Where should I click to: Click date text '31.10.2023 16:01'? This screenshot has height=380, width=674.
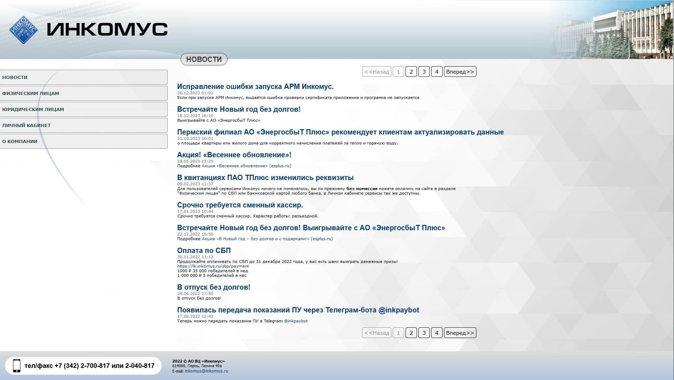(195, 138)
